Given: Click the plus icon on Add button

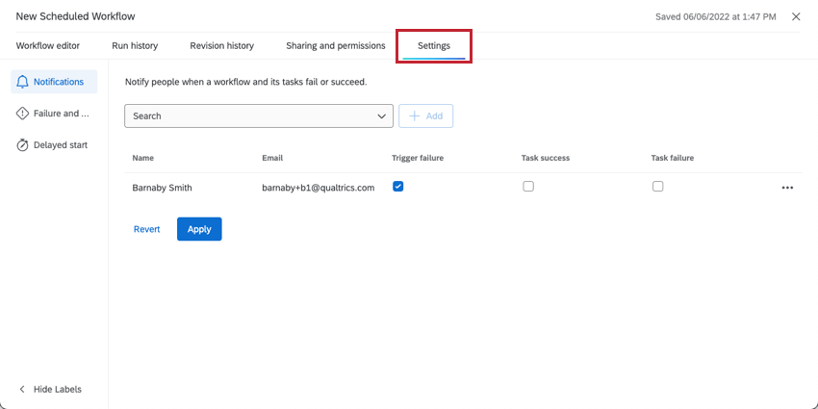Looking at the screenshot, I should click(x=415, y=115).
